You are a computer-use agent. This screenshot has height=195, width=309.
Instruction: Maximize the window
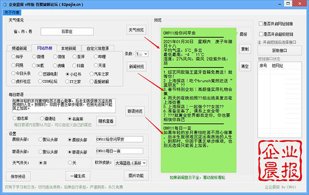288,4
